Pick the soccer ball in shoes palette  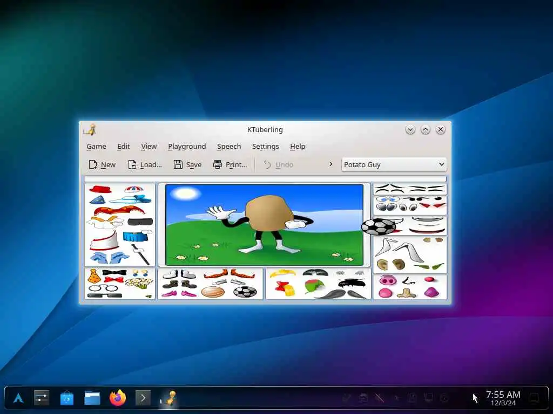[x=245, y=292]
